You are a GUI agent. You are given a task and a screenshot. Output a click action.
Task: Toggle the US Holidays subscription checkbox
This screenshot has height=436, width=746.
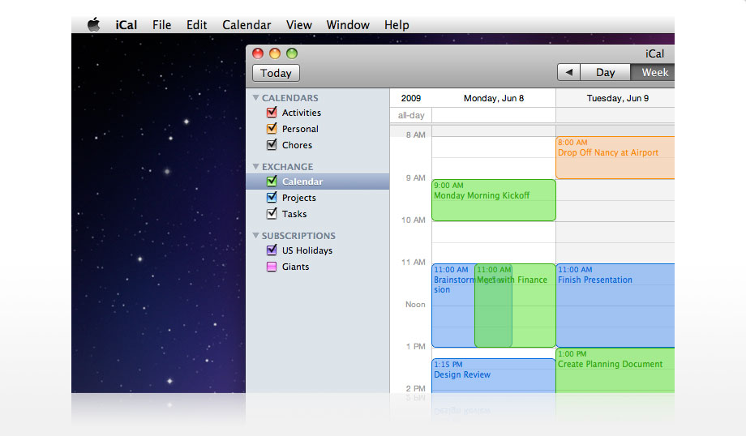point(272,250)
